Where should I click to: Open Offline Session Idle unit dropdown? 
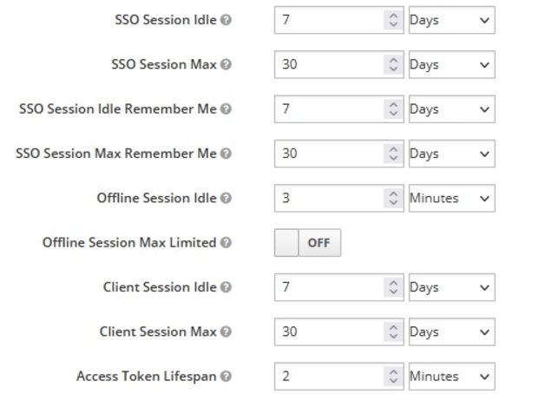pyautogui.click(x=451, y=198)
